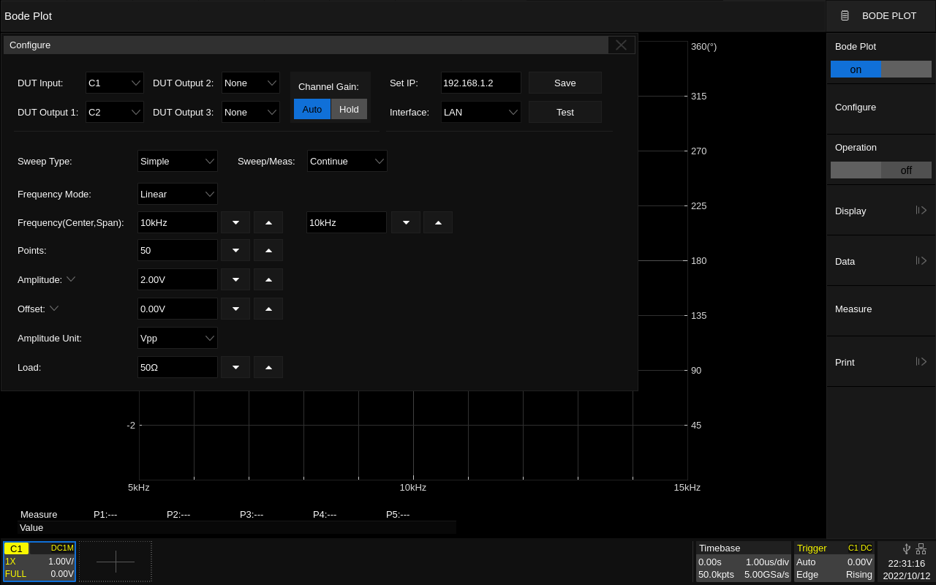Viewport: 936px width, 585px height.
Task: Set Channel Gain to Hold
Action: tap(349, 109)
